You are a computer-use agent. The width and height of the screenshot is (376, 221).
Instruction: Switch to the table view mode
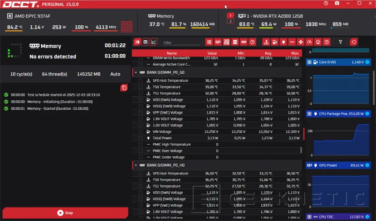tap(146, 42)
